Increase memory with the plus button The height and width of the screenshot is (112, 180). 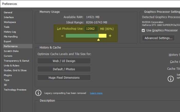tap(110, 36)
